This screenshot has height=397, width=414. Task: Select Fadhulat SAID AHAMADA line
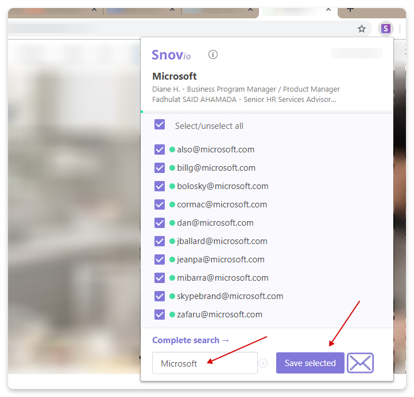coord(244,100)
